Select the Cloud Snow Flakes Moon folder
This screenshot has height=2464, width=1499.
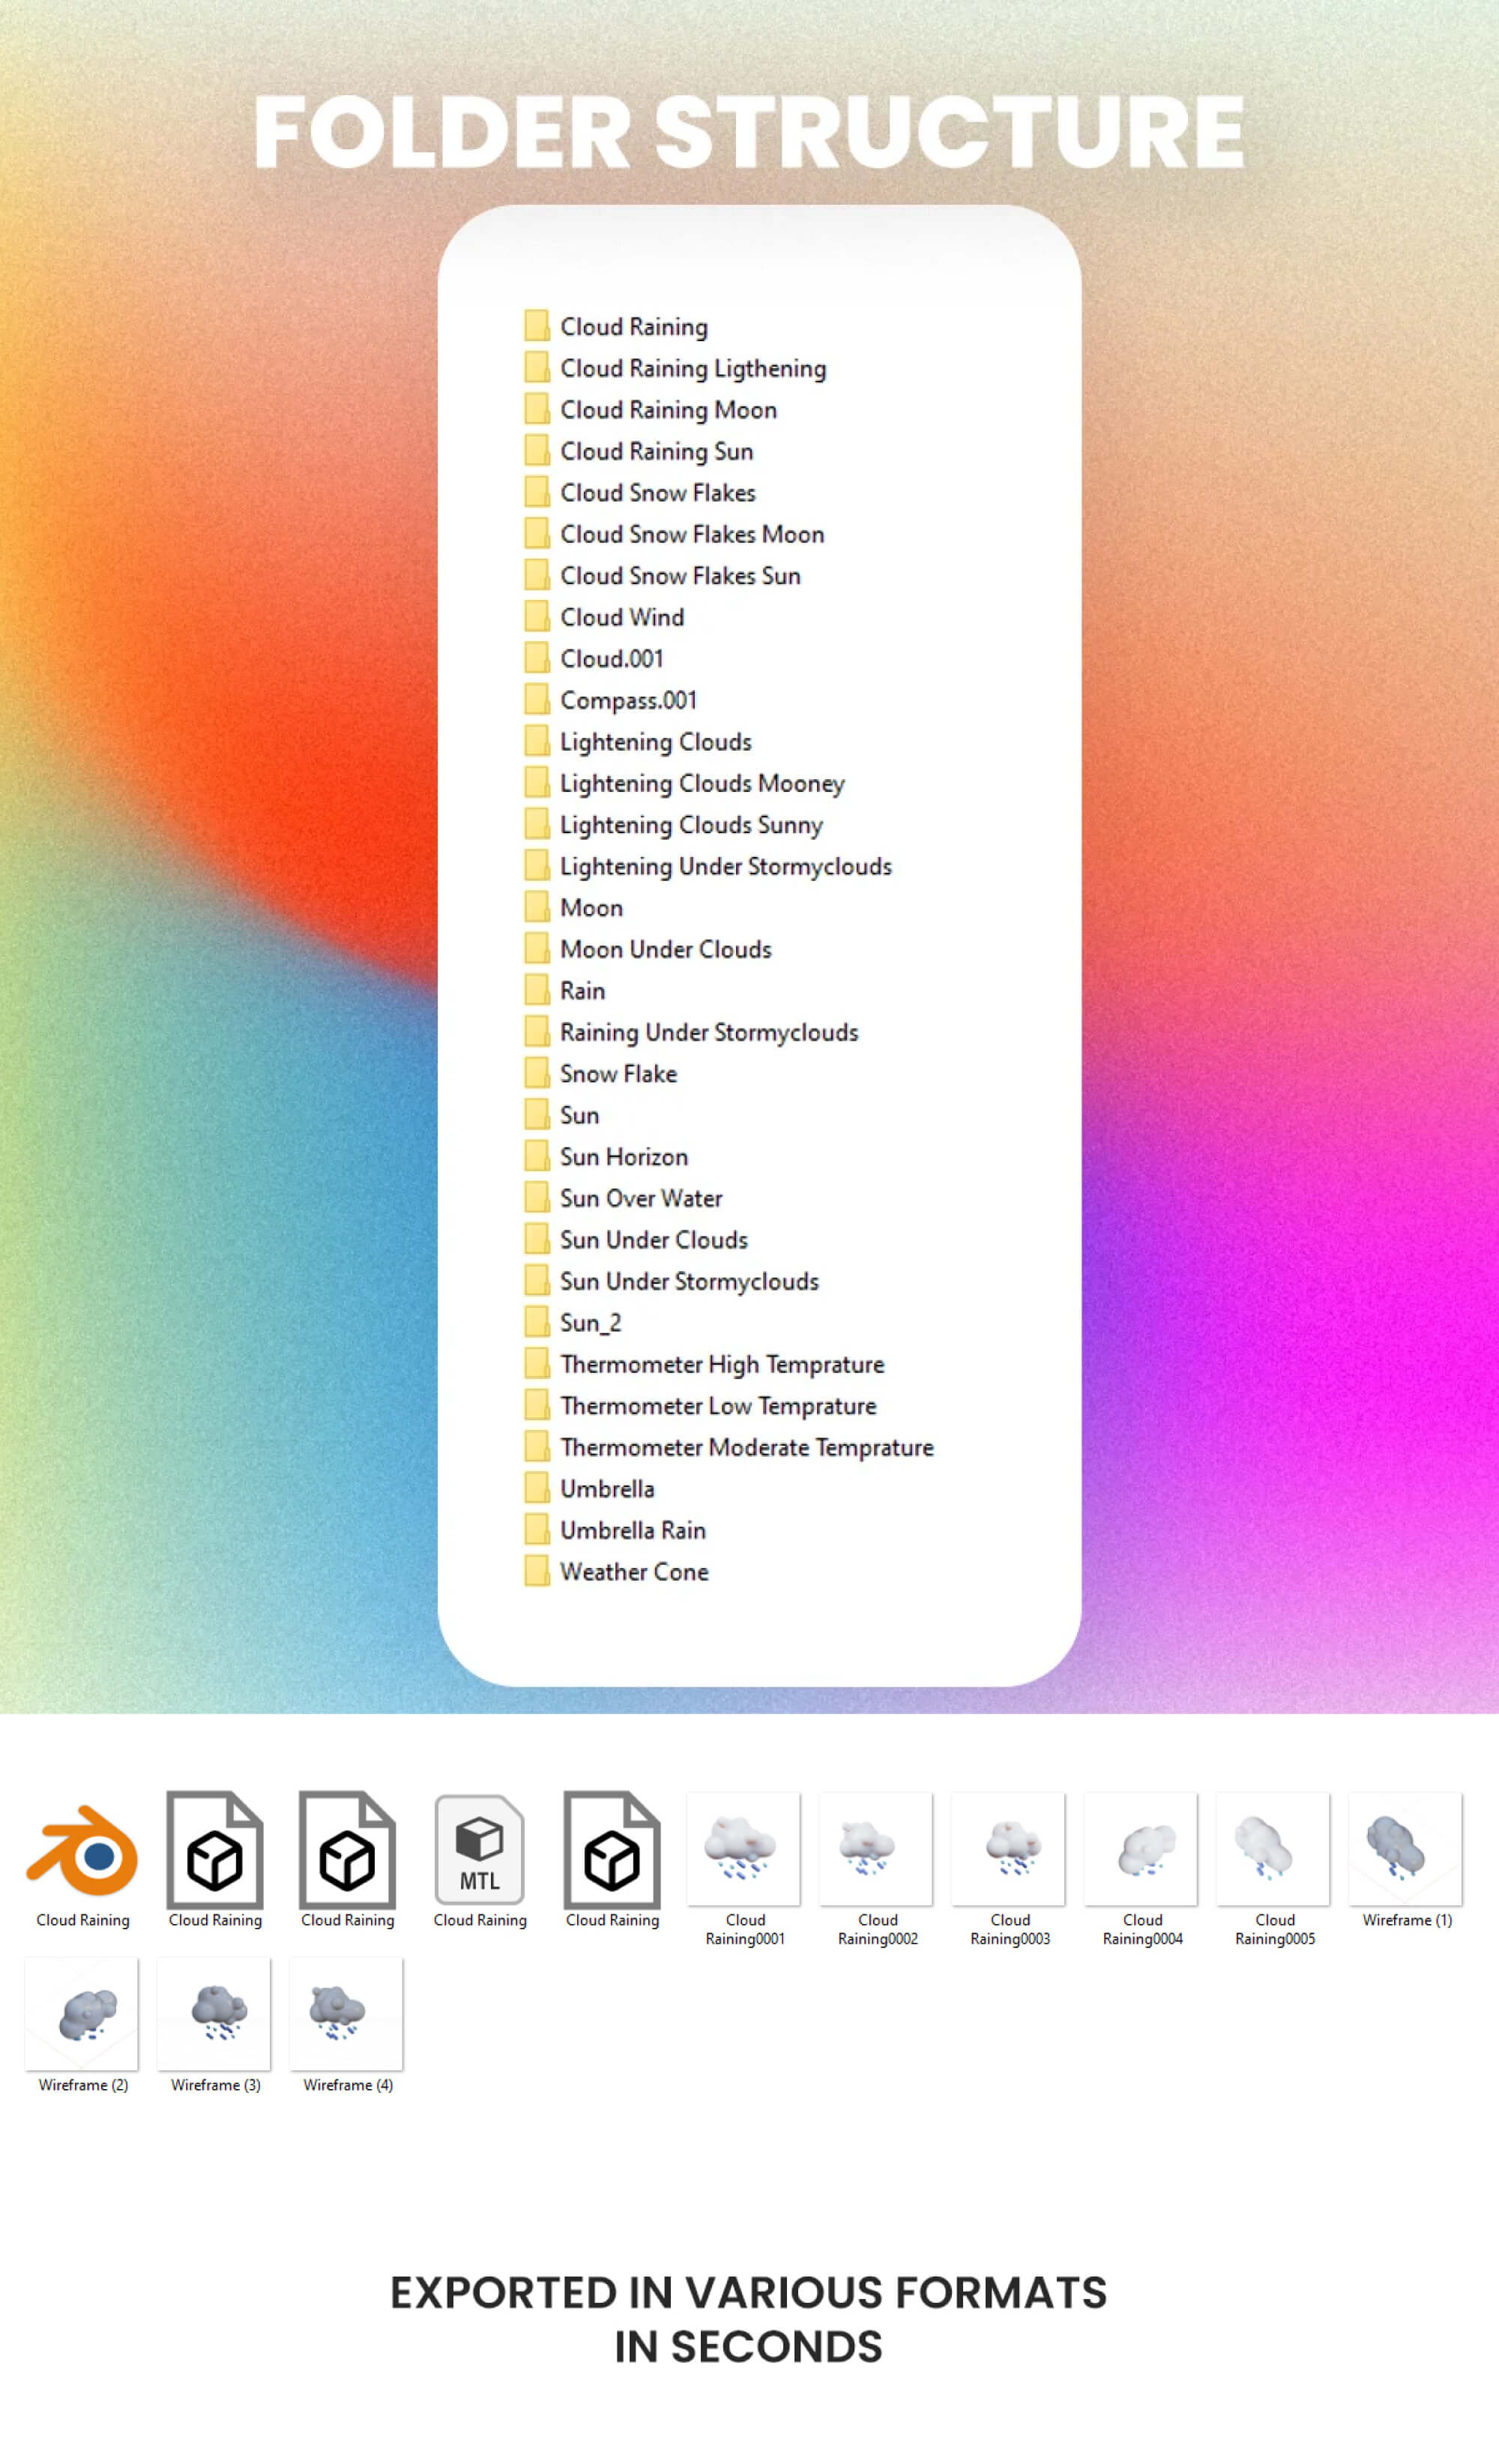[692, 534]
